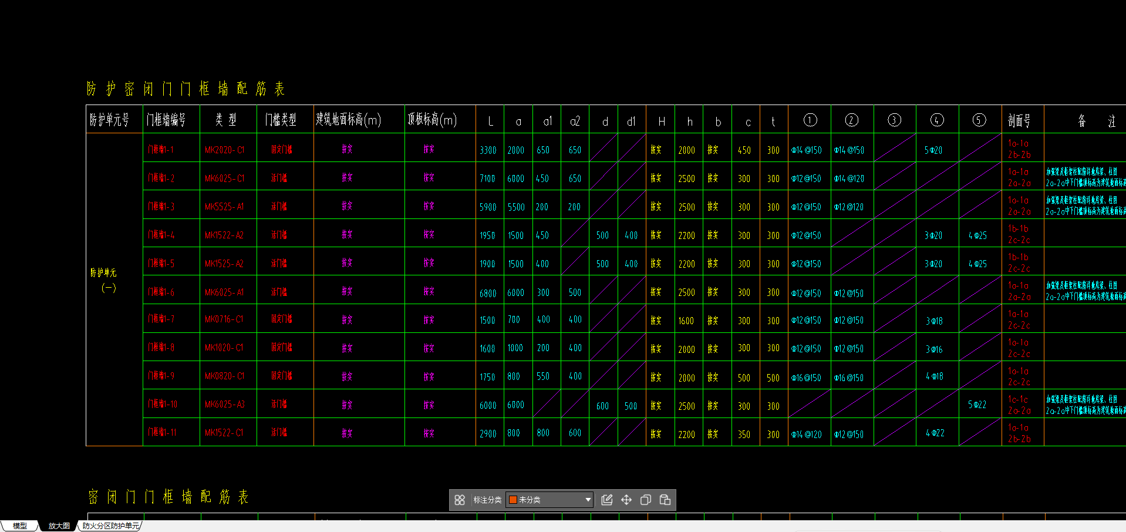
Task: Click the section cell 1c-1c 2a-2a
Action: pyautogui.click(x=1019, y=405)
